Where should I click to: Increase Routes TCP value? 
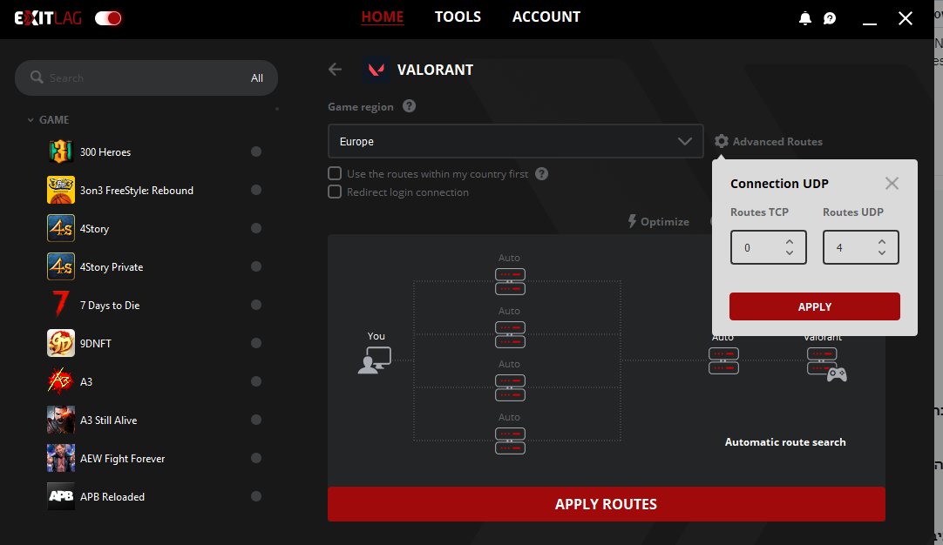coord(789,241)
